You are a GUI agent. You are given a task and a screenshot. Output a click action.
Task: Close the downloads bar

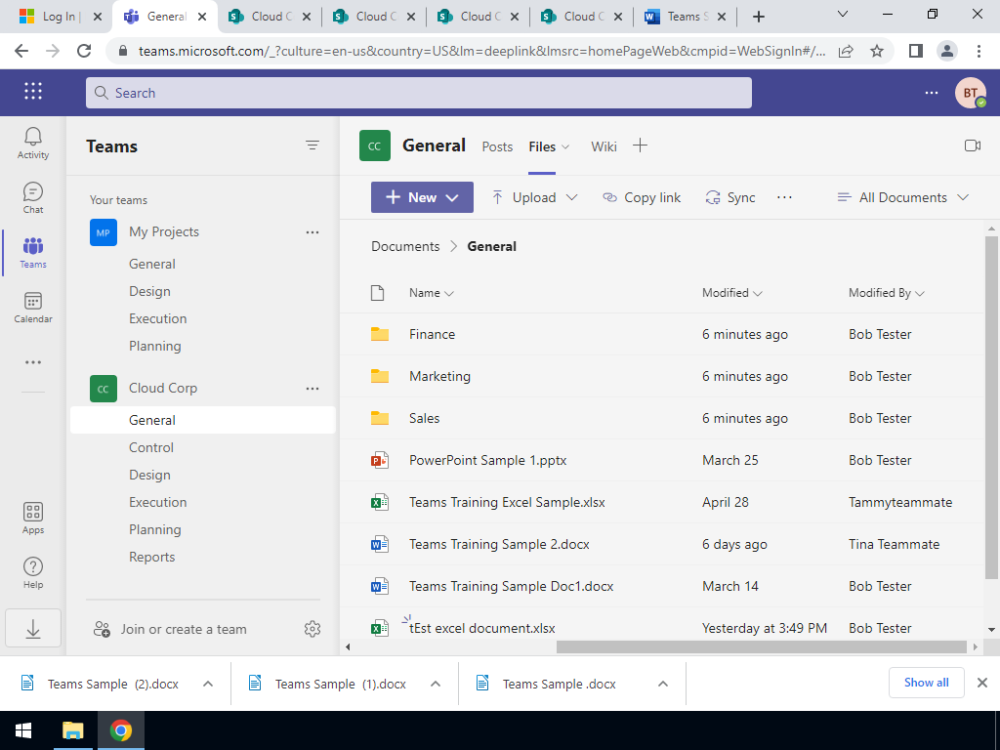click(x=982, y=683)
